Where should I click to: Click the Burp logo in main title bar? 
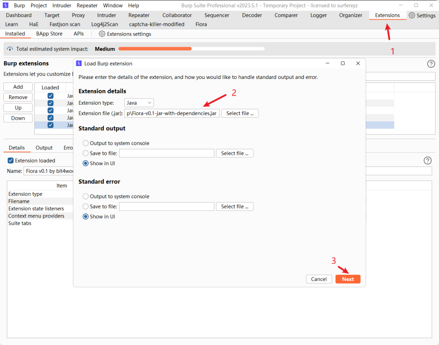(6, 5)
